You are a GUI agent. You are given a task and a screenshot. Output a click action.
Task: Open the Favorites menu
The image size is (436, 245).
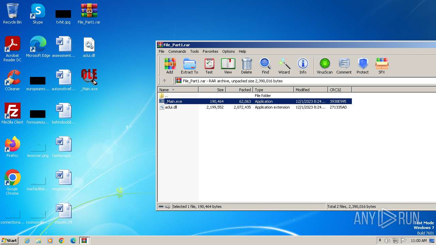point(211,51)
